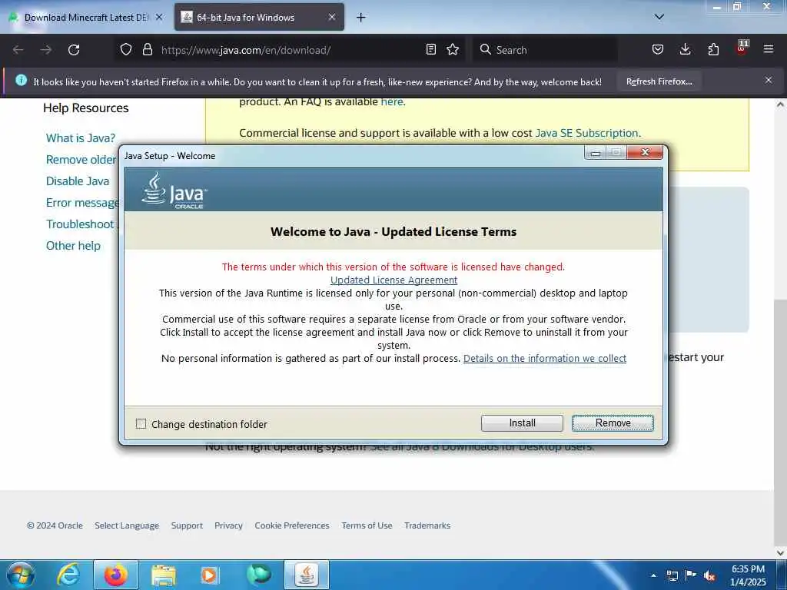Open the Disable Java help link

[78, 181]
